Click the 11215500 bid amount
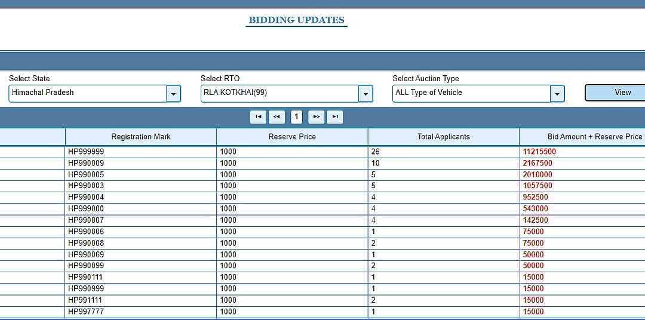This screenshot has width=645, height=320. click(539, 152)
